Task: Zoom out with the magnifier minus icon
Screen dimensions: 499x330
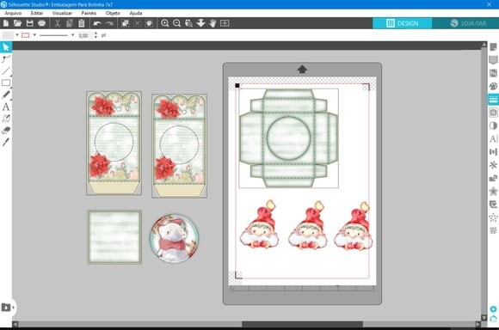Action: pyautogui.click(x=177, y=23)
